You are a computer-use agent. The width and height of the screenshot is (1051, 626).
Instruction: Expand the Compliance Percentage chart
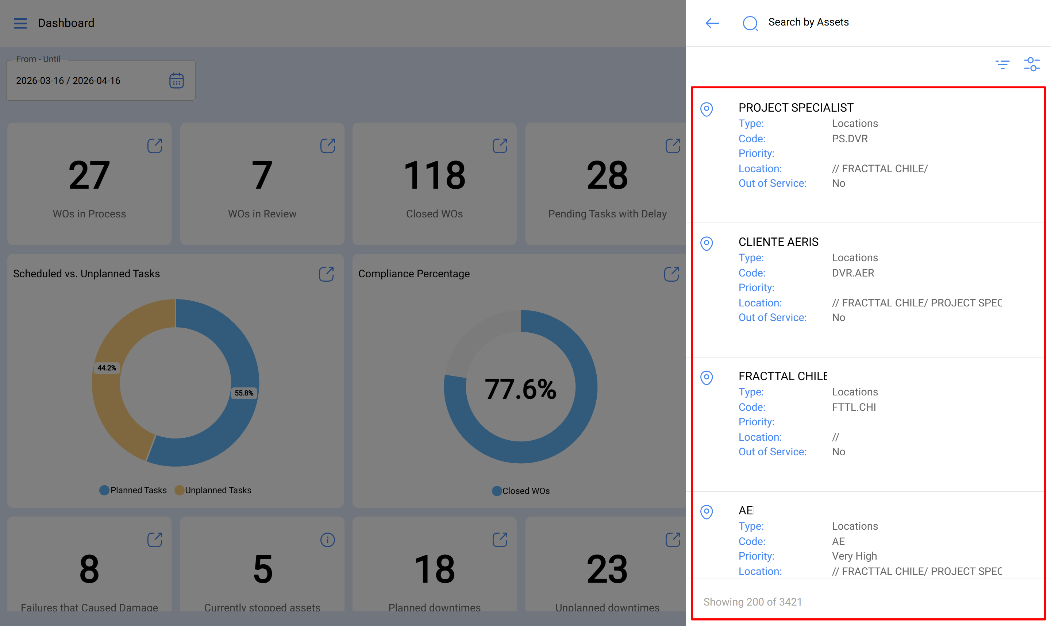tap(671, 274)
